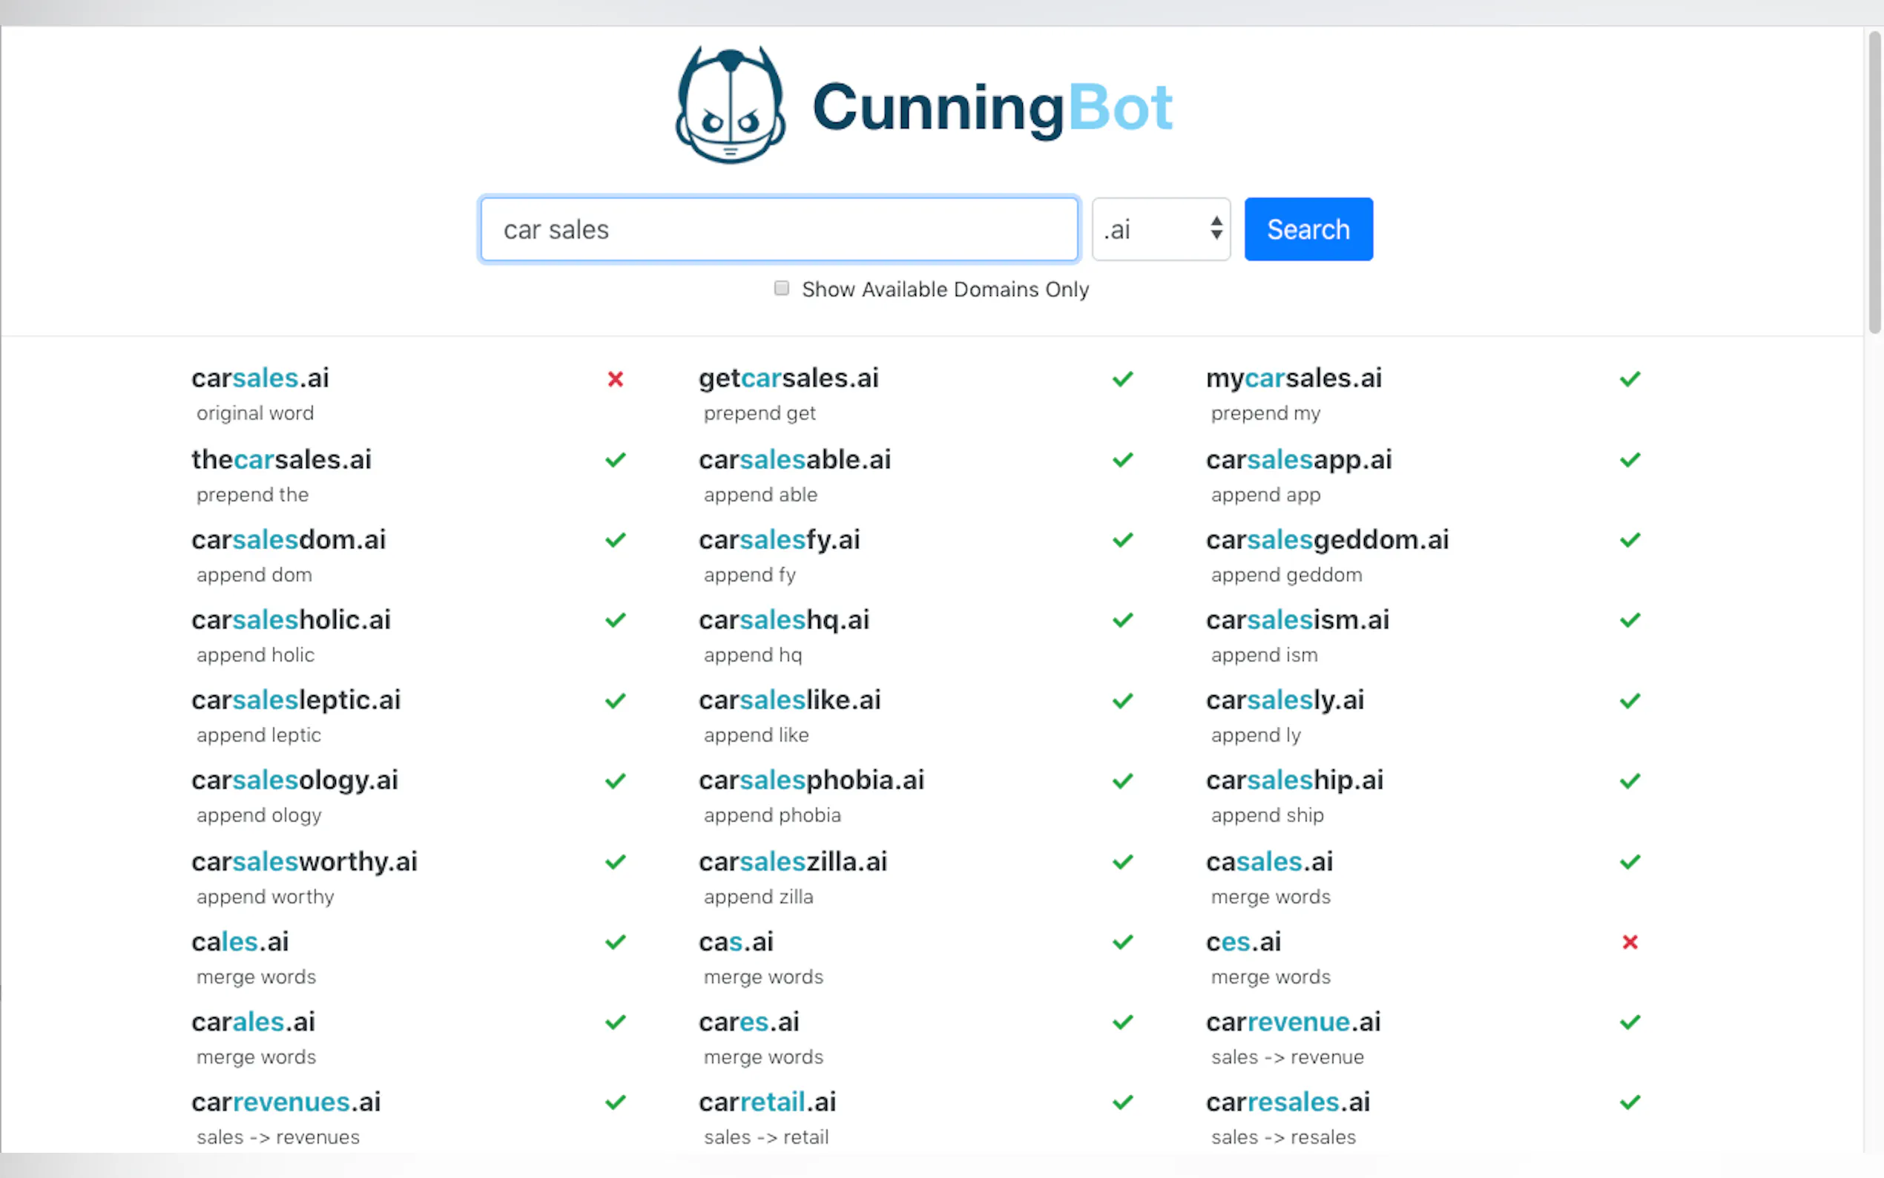The height and width of the screenshot is (1178, 1884).
Task: Click green checkmark next to getcarsales.ai
Action: pyautogui.click(x=1122, y=379)
